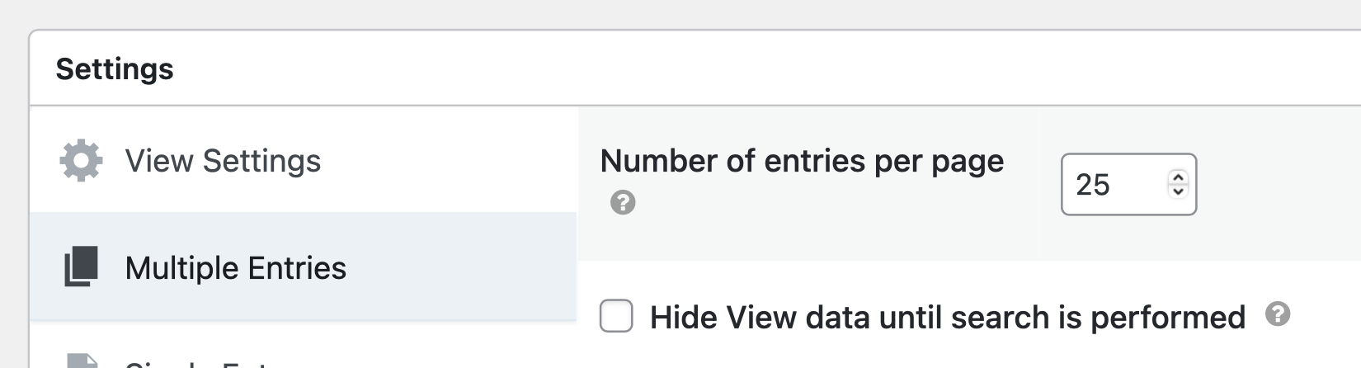Click the stacked pages Multiple Entries icon
The width and height of the screenshot is (1361, 368).
pyautogui.click(x=81, y=267)
